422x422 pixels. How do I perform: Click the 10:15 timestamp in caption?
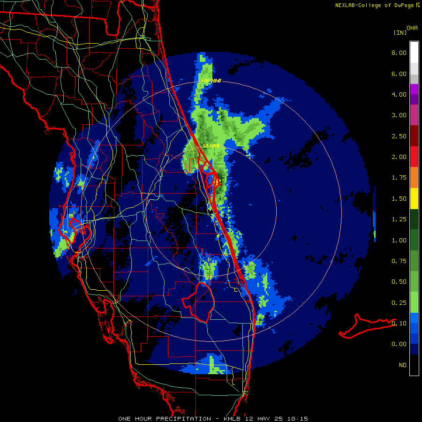(x=297, y=419)
